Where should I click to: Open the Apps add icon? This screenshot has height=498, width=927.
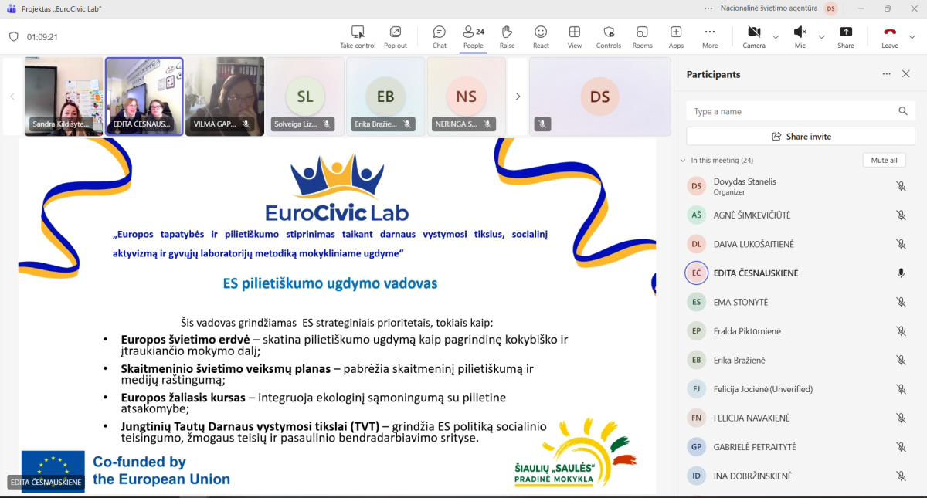676,36
